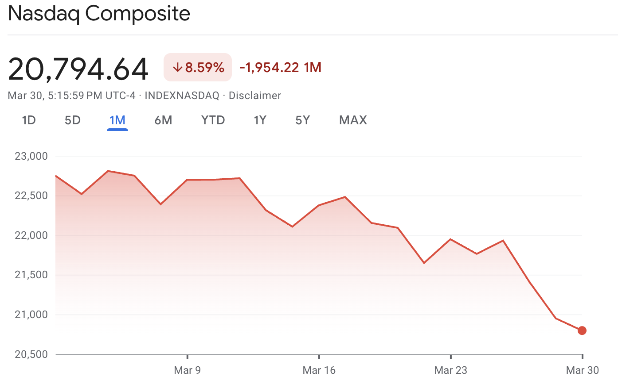Switch to the 1D chart view

pos(28,120)
